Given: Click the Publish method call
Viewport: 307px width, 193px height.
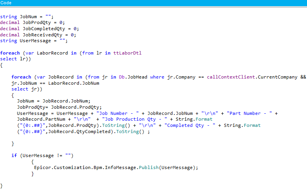Looking at the screenshot, I should 148,167.
